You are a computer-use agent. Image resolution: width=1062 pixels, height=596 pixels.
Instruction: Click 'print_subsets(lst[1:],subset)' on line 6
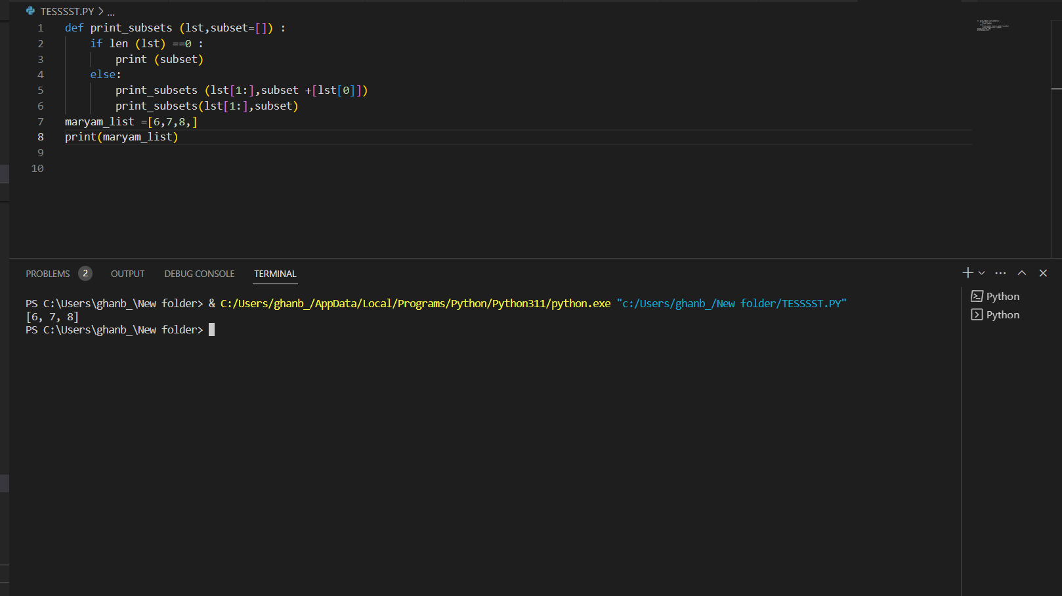[x=207, y=106]
